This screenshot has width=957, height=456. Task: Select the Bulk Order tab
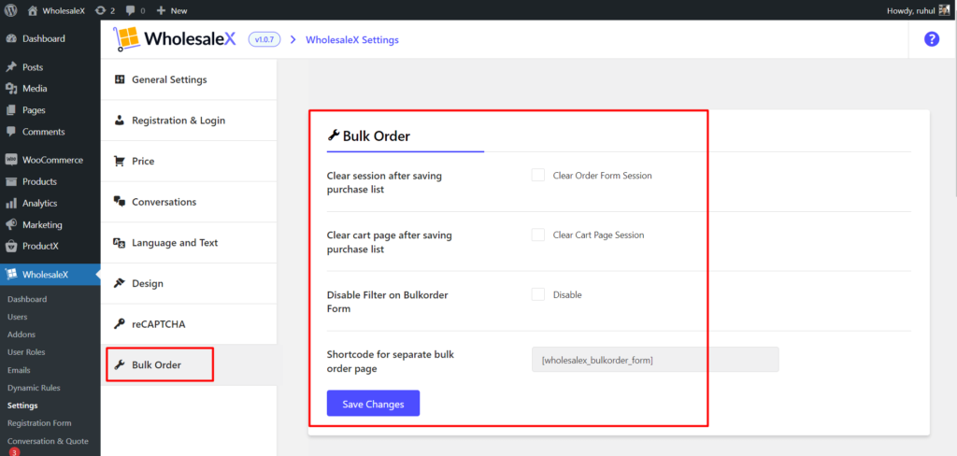189,365
